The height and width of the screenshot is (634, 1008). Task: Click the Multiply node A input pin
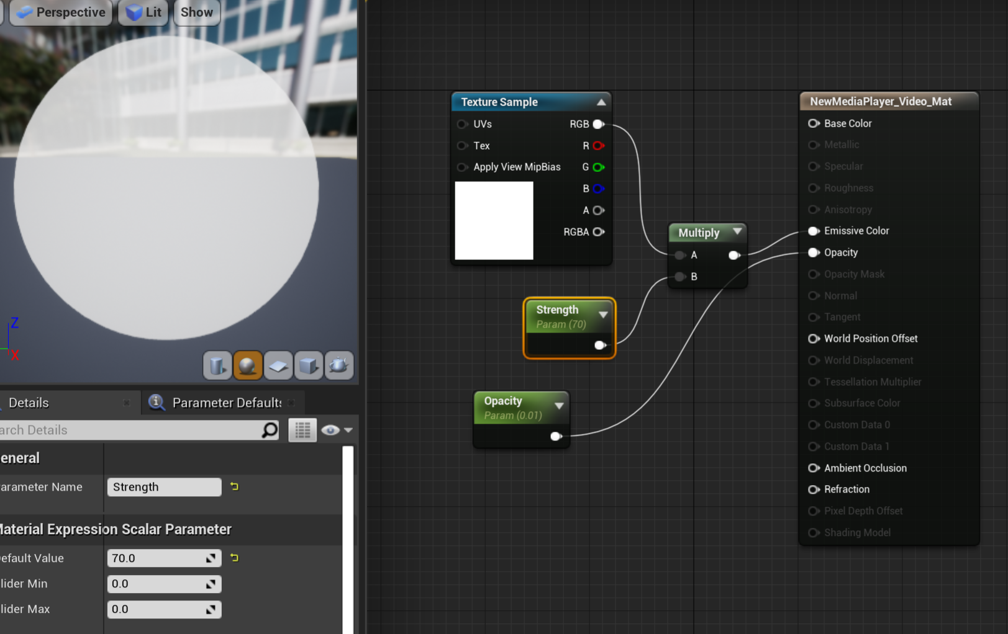680,255
